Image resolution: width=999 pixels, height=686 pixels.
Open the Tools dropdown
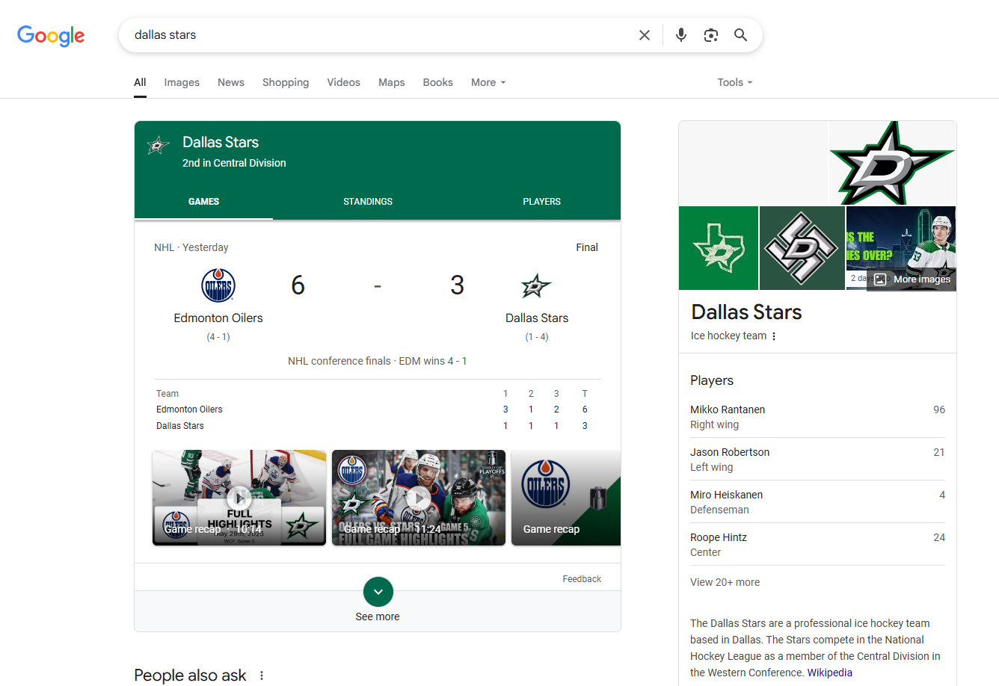click(735, 82)
